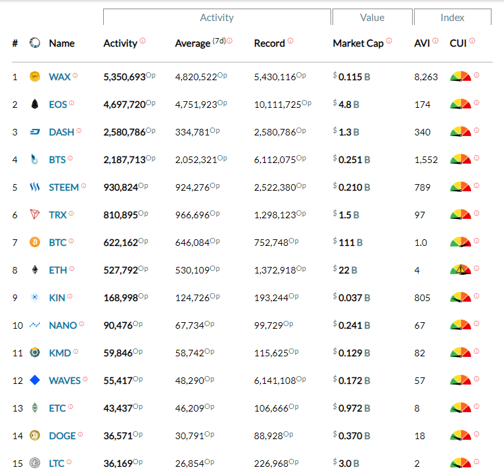Click the BTC CUI gauge icon

[460, 241]
